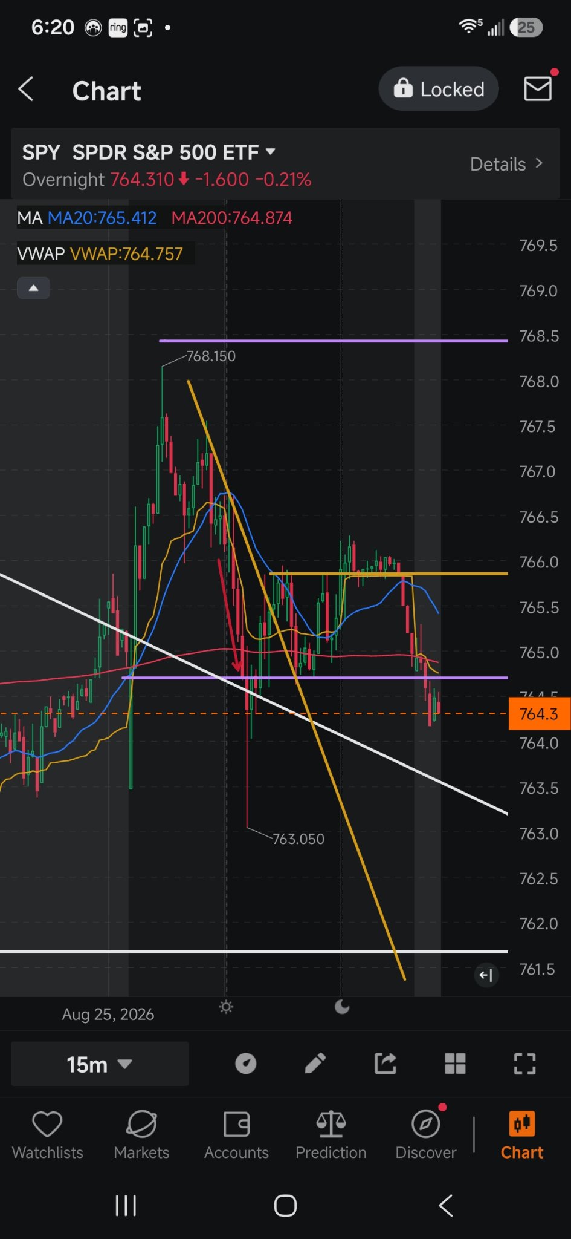
Task: Select the pencil drawing tool
Action: [315, 1064]
